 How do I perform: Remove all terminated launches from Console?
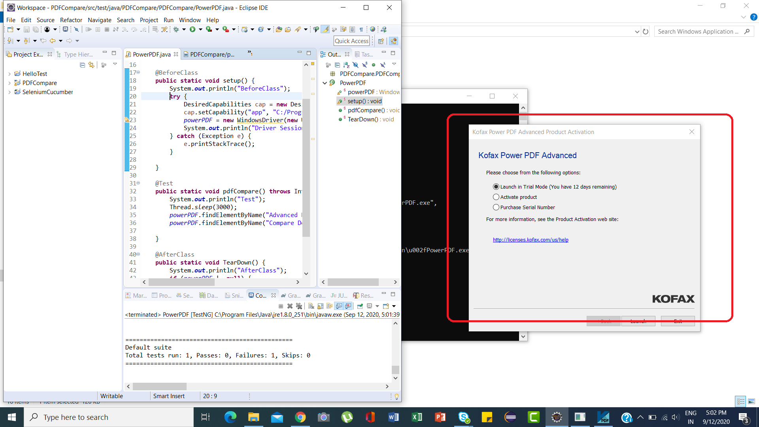coord(299,306)
